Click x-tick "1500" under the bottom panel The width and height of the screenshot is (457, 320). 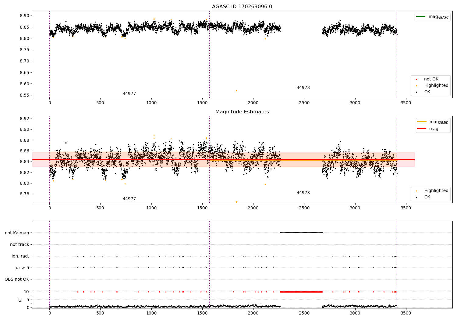coord(202,313)
